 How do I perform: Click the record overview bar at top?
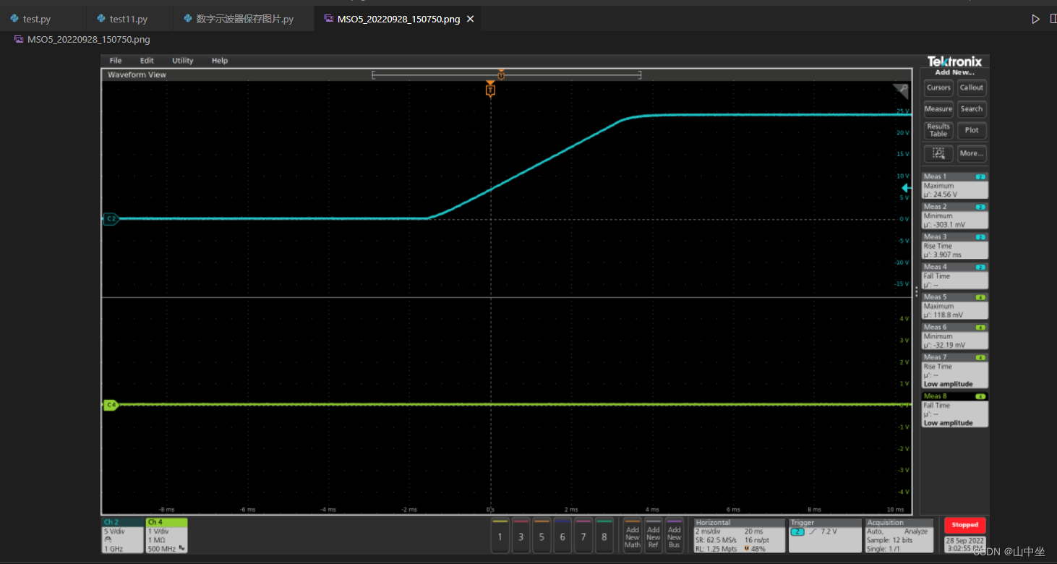506,74
